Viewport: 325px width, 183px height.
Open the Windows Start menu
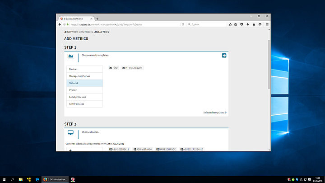coord(4,179)
